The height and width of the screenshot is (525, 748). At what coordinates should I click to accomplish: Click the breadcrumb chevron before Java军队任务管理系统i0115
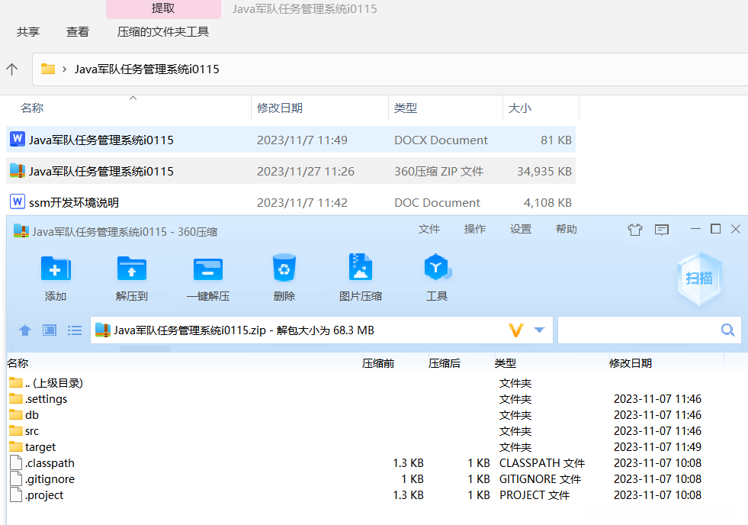(64, 69)
